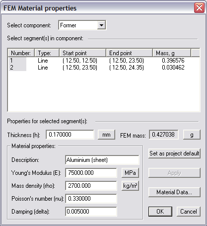Viewport: 207px width, 226px height.
Task: Click the MPa unit button
Action: coord(130,173)
